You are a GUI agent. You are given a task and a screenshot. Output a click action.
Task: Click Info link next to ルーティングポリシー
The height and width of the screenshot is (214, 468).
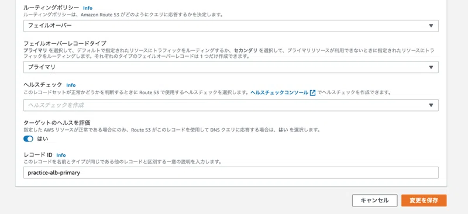pyautogui.click(x=88, y=8)
